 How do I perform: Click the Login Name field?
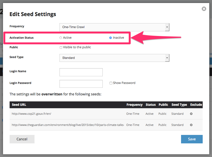click(81, 72)
